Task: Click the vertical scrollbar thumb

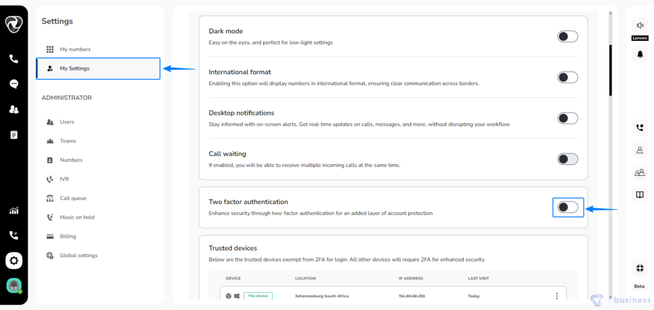Action: click(x=611, y=70)
